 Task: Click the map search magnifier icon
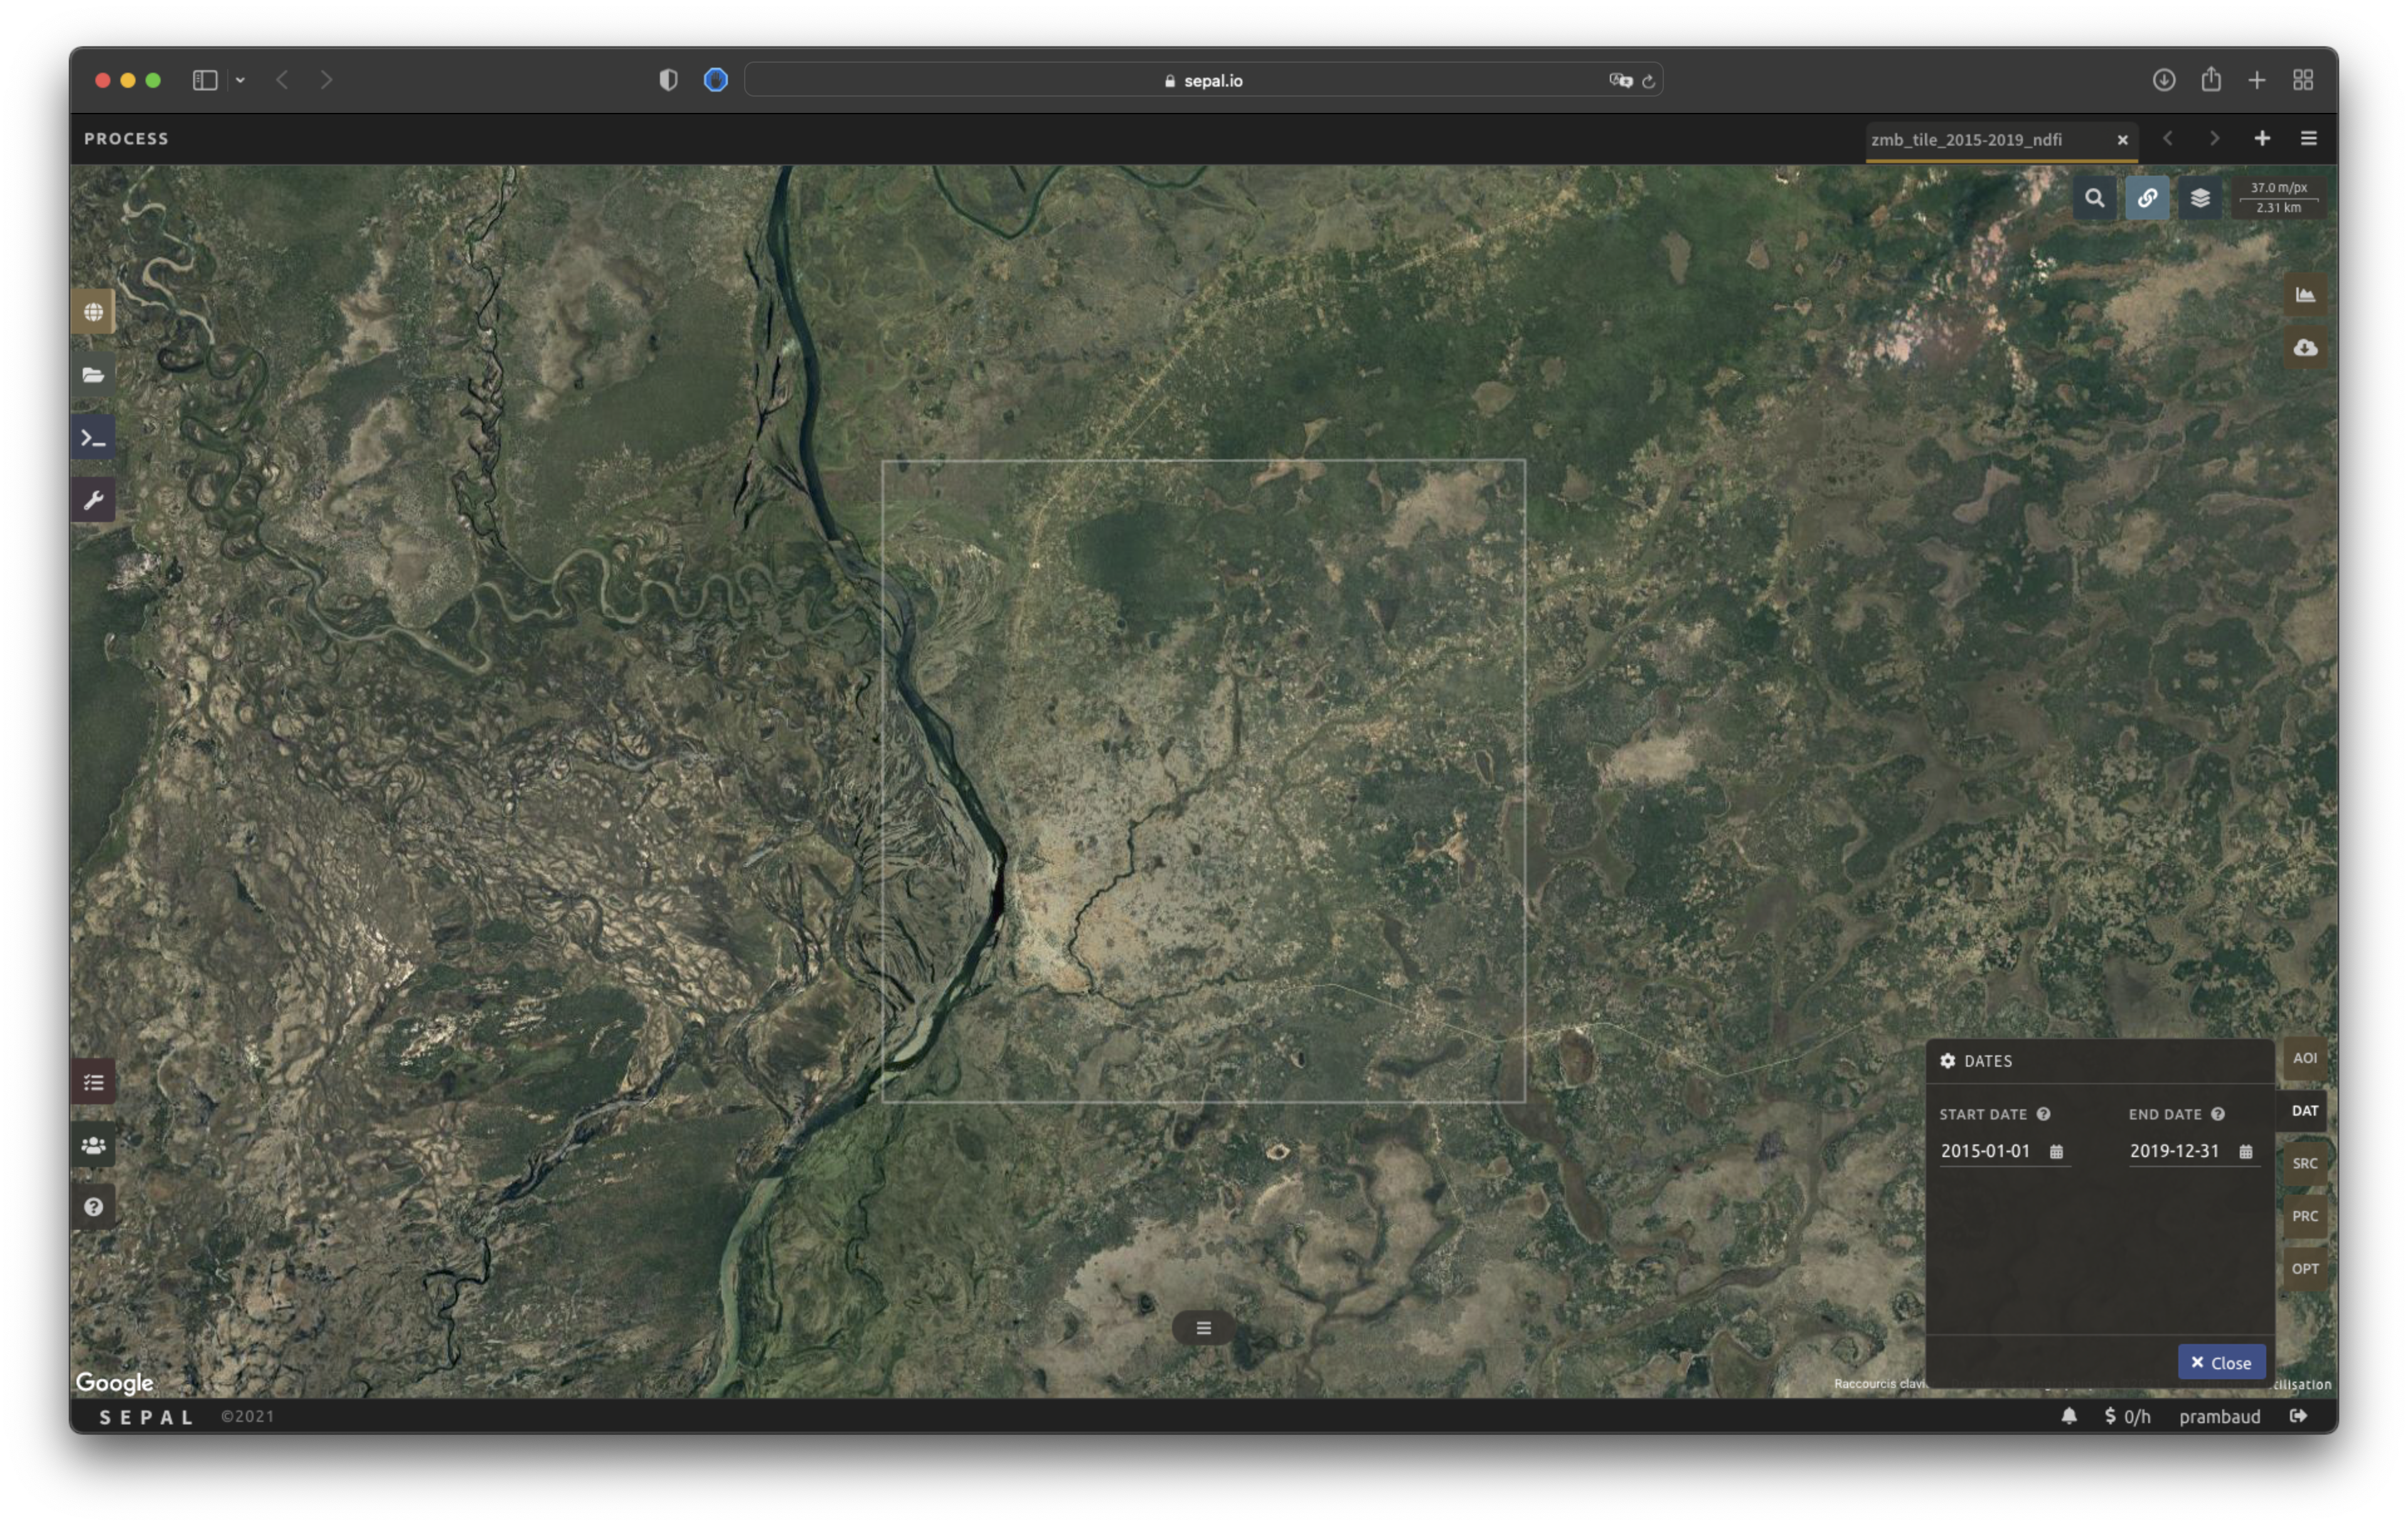(2094, 198)
